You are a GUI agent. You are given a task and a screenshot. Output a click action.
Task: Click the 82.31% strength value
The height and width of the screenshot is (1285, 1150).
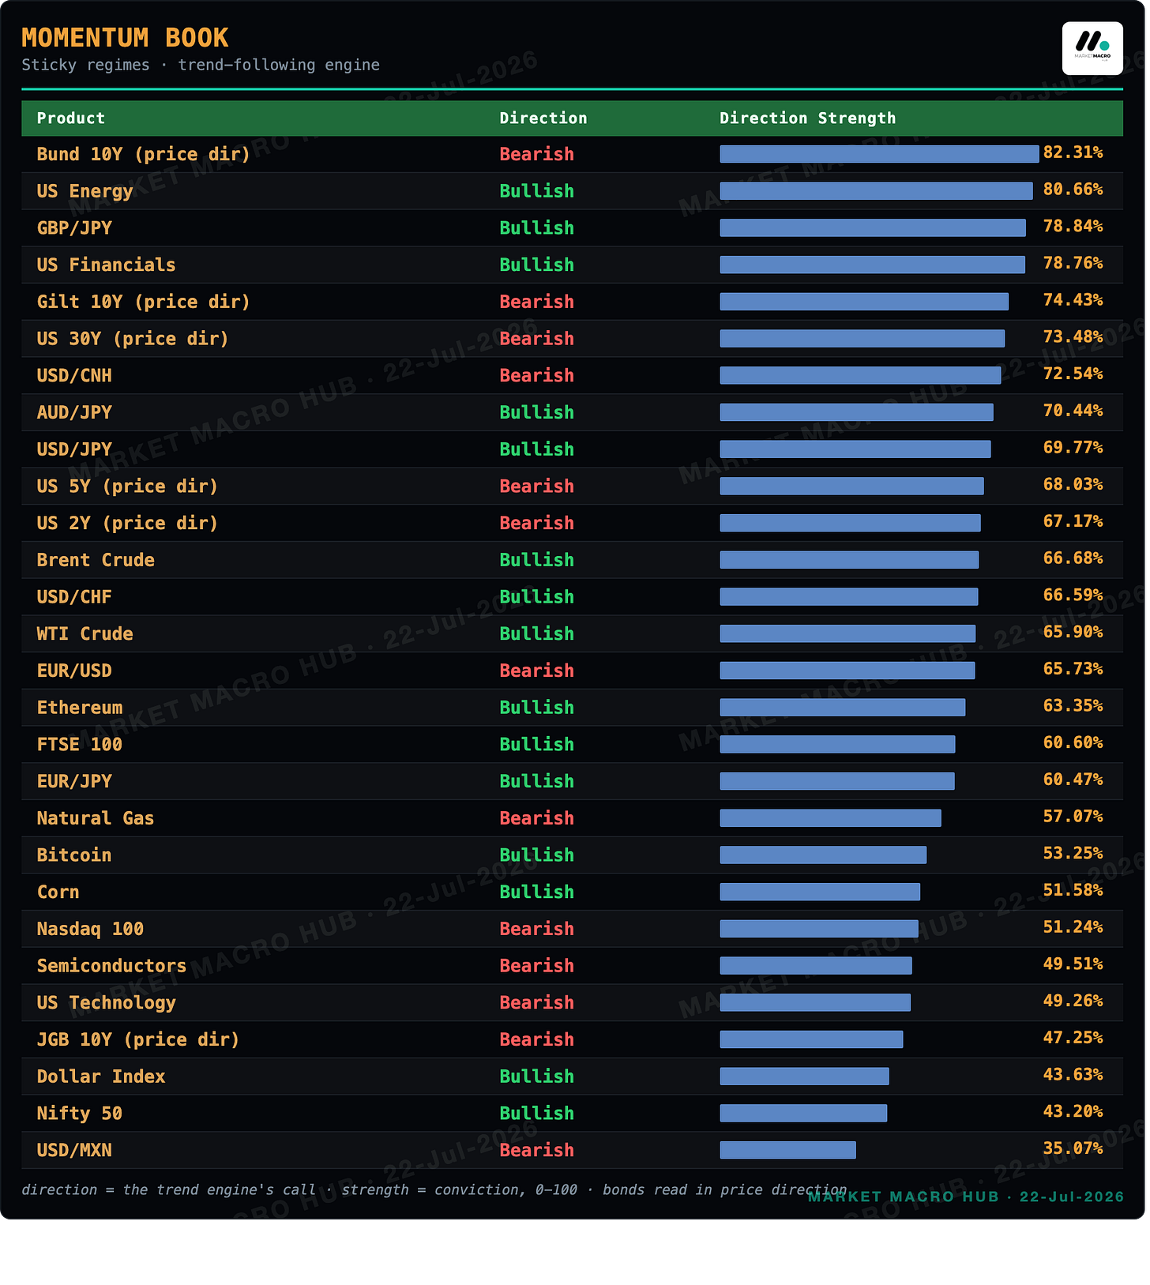(1073, 152)
